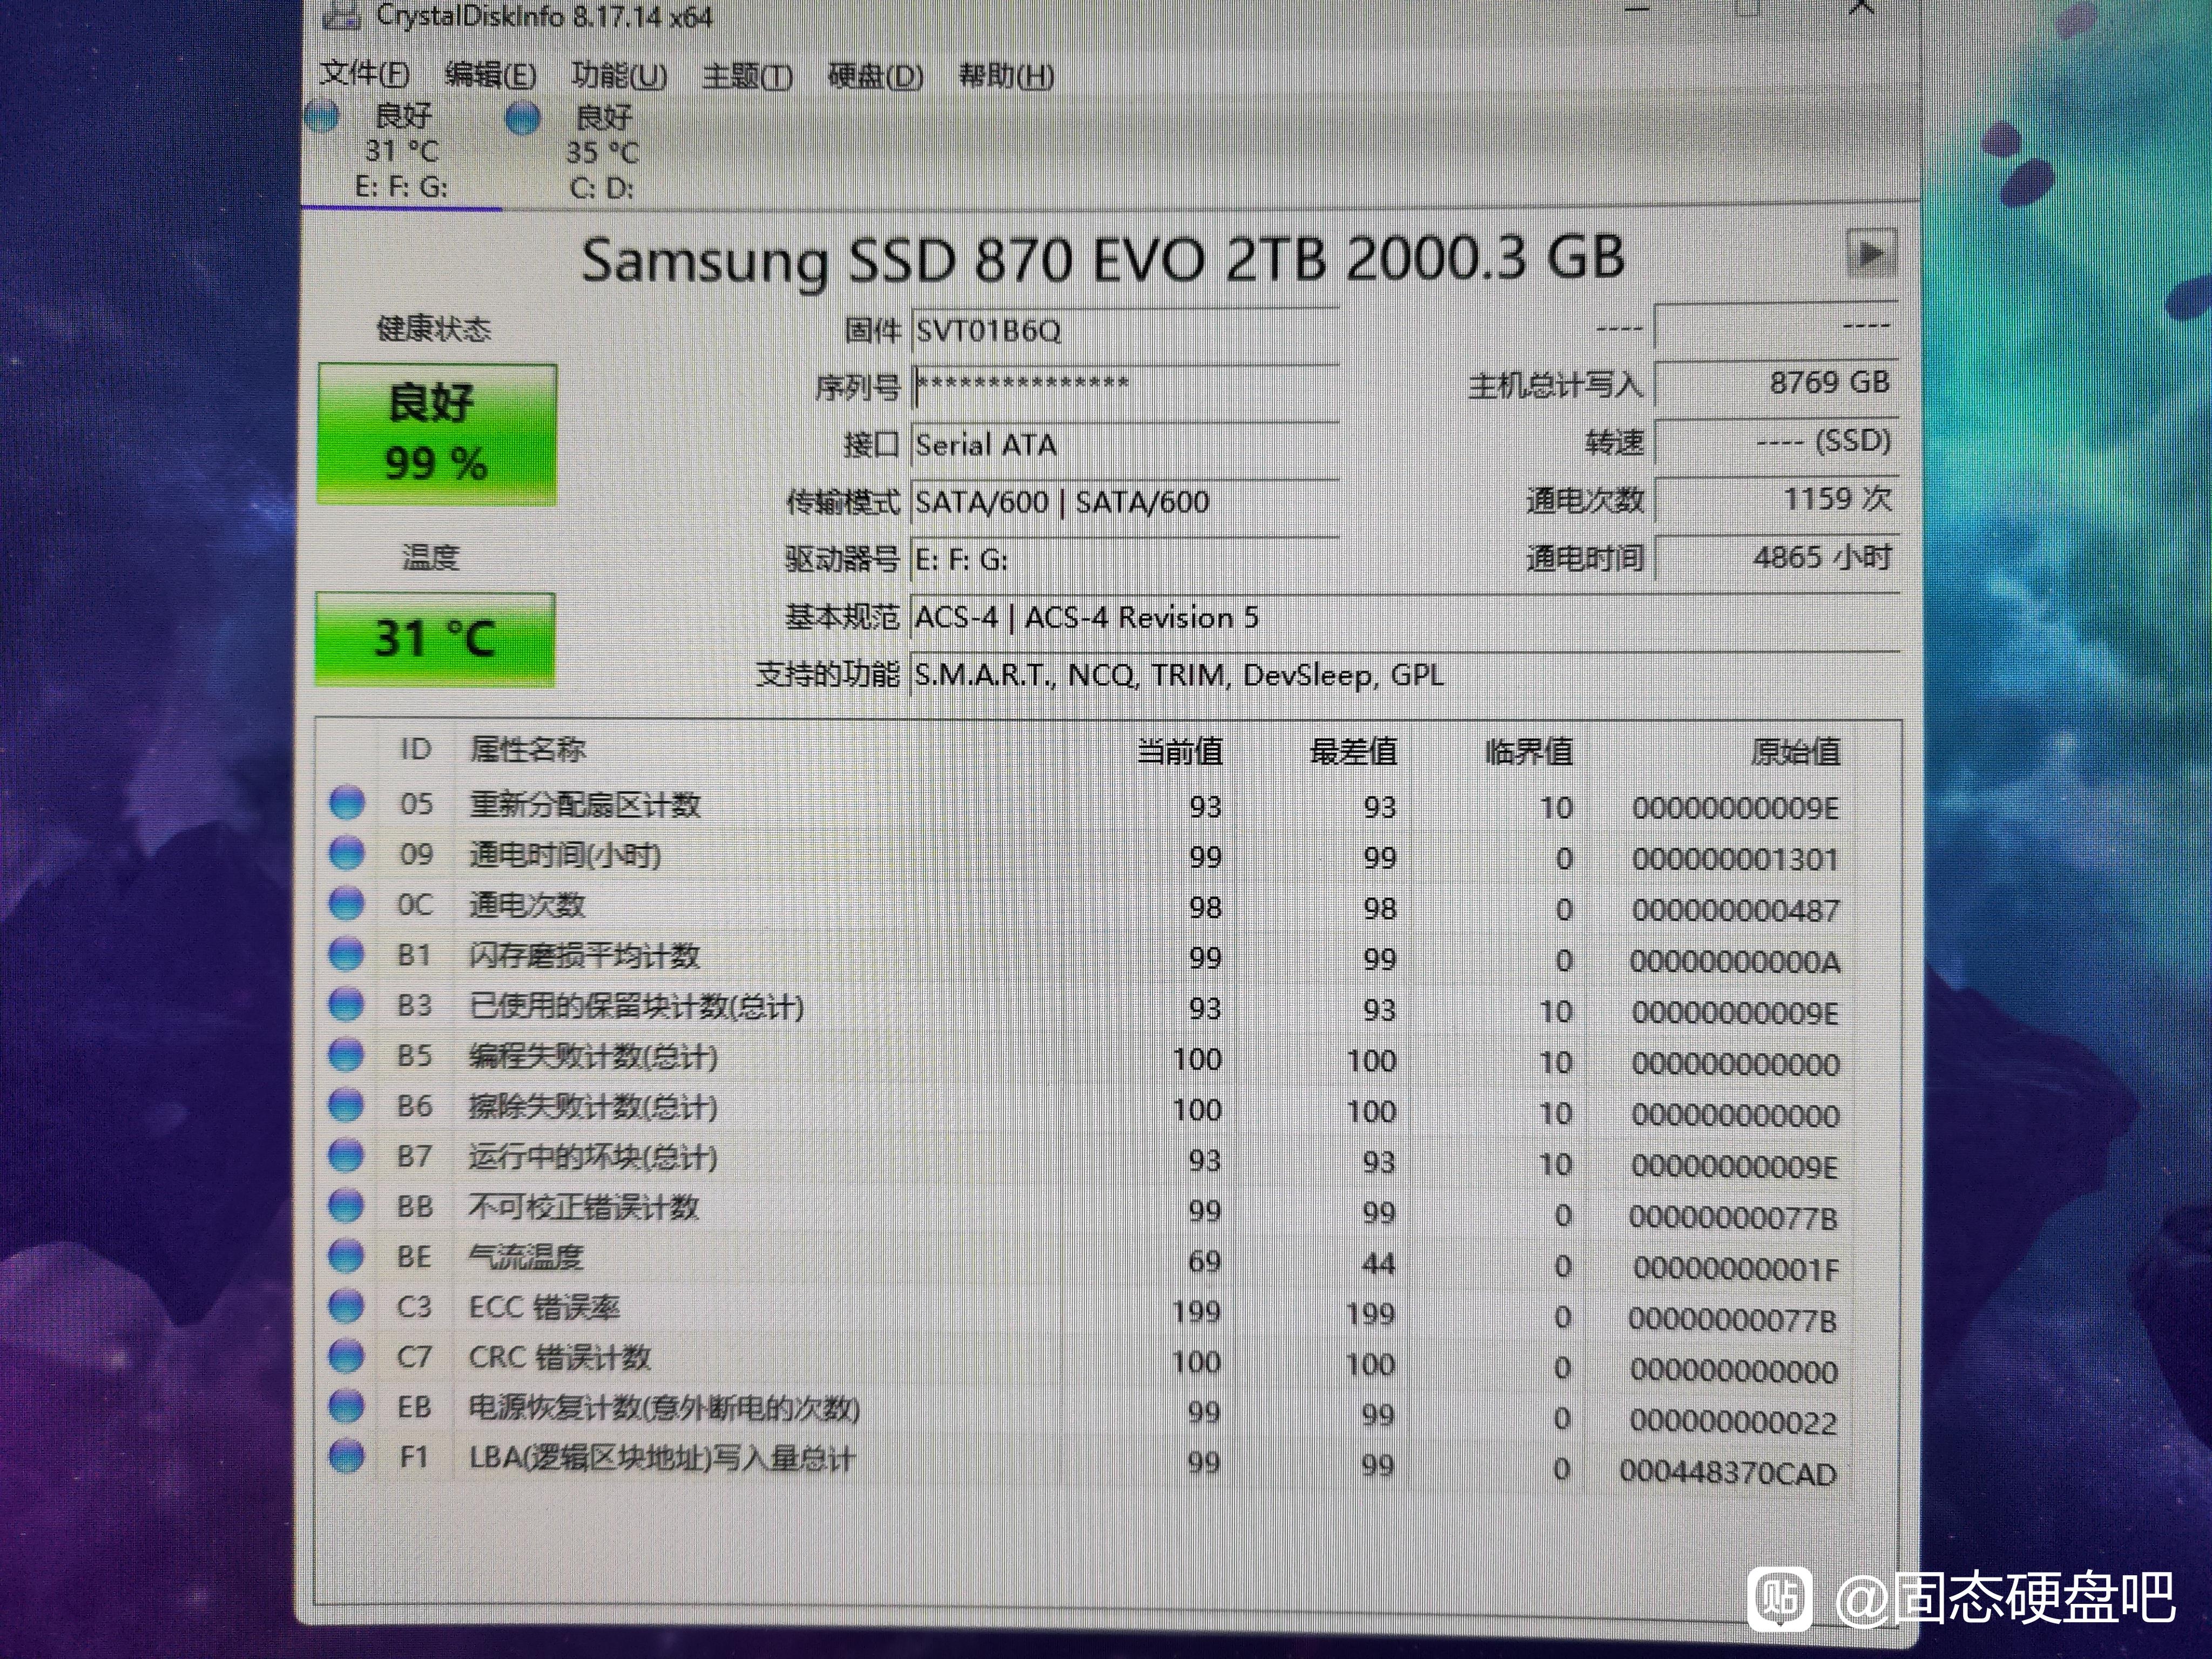Click the good status orb above E: F: G:
The width and height of the screenshot is (2212, 1659).
point(322,116)
